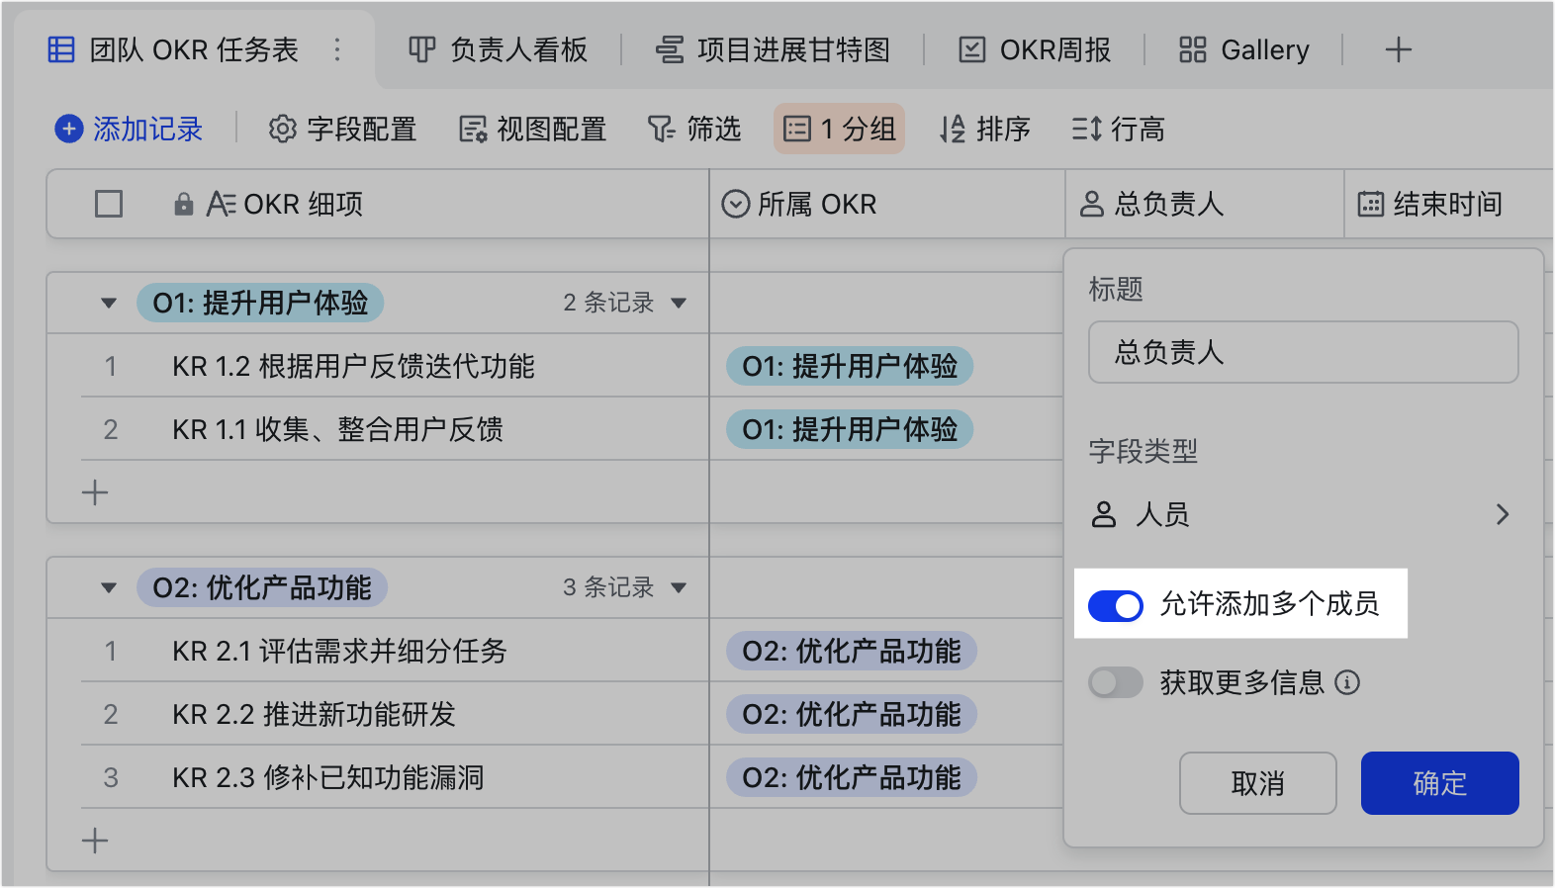Expand the 人员 field type selector
The width and height of the screenshot is (1555, 888).
tap(1303, 514)
